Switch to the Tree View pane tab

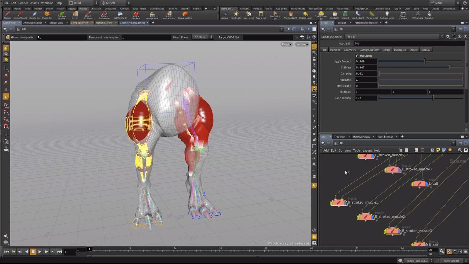(339, 136)
